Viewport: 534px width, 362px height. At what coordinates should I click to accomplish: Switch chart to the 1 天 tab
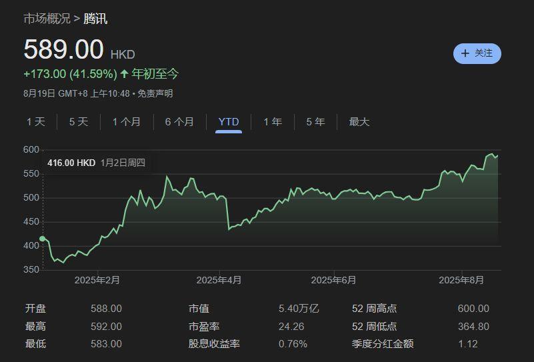pyautogui.click(x=36, y=121)
